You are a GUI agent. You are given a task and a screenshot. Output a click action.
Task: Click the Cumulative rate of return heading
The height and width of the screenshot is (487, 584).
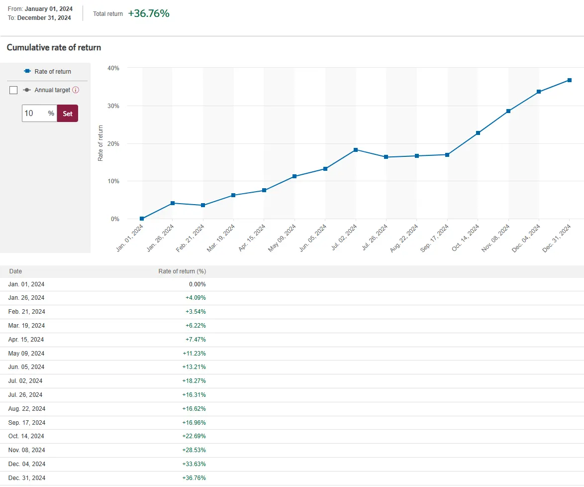[54, 47]
